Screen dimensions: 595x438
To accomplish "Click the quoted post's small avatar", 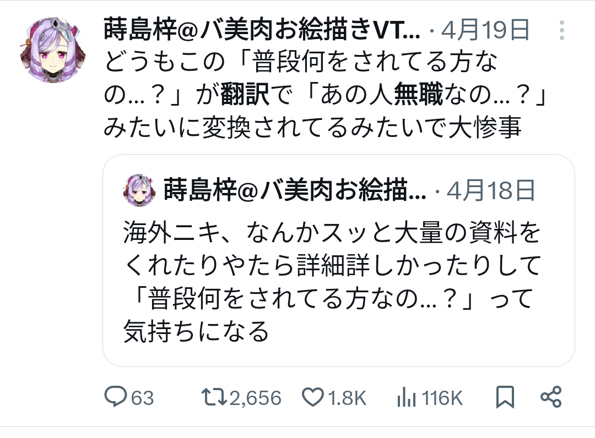I will 139,190.
